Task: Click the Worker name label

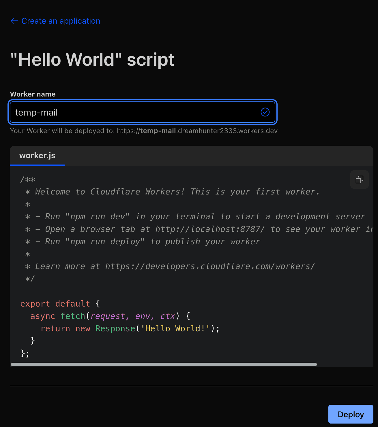Action: point(33,94)
